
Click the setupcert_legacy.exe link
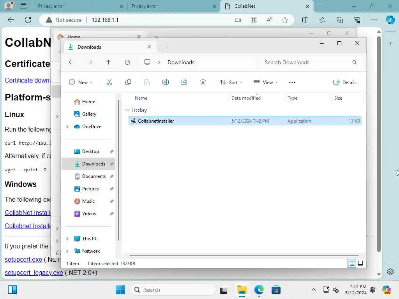coord(34,273)
